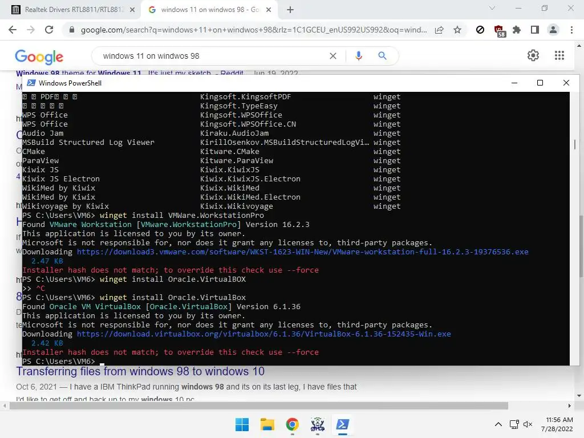Go to Google home via logo
This screenshot has height=438, width=584.
click(x=39, y=56)
